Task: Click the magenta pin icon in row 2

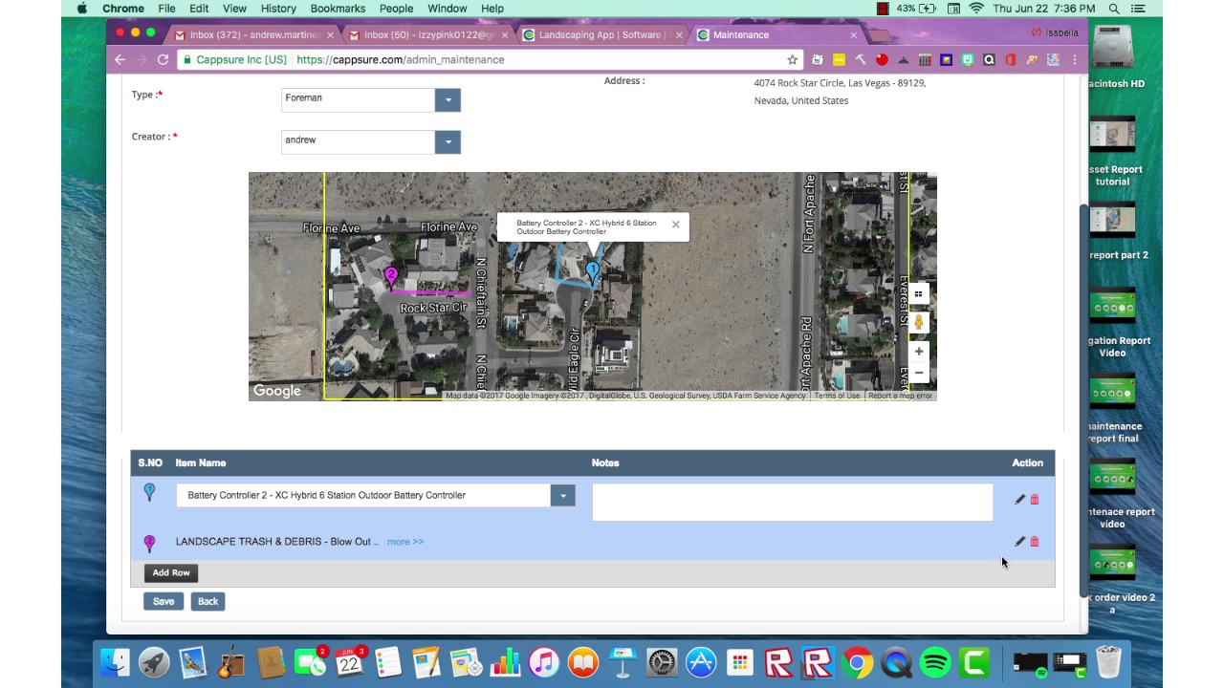Action: tap(149, 544)
